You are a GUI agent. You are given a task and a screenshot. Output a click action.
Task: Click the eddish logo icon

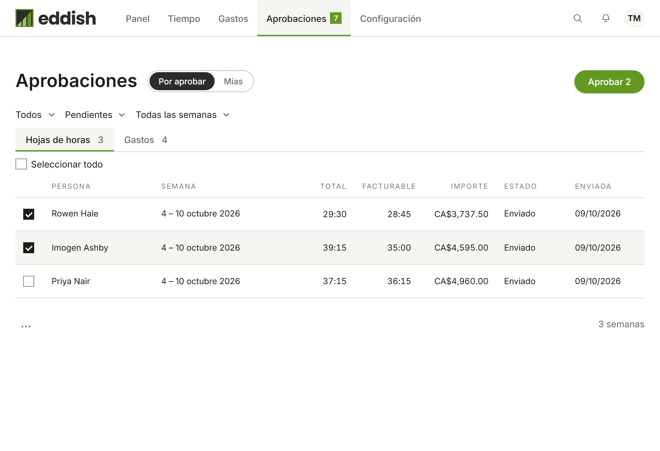click(24, 18)
